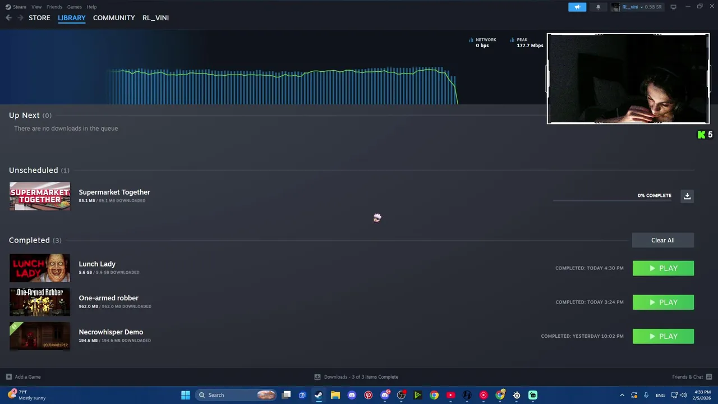Viewport: 718px width, 404px height.
Task: Switch to Big Picture mode
Action: [x=673, y=7]
